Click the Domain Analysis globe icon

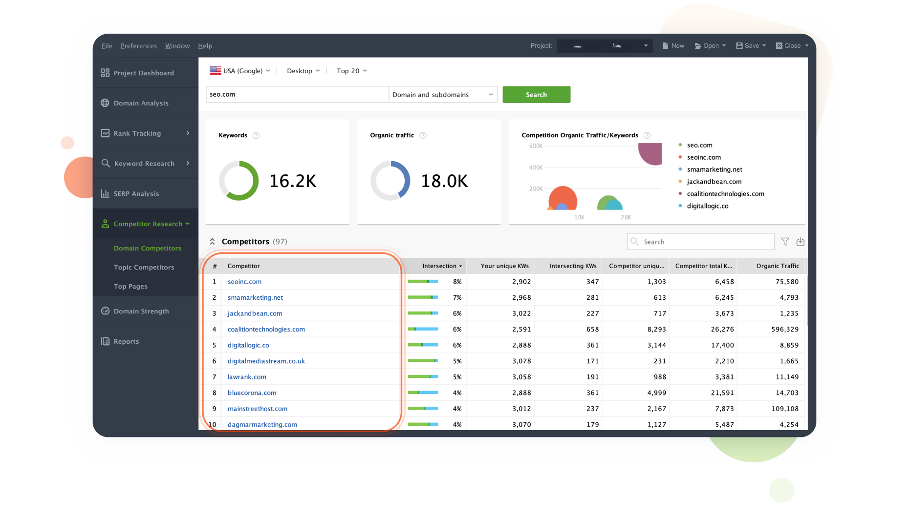pyautogui.click(x=105, y=103)
